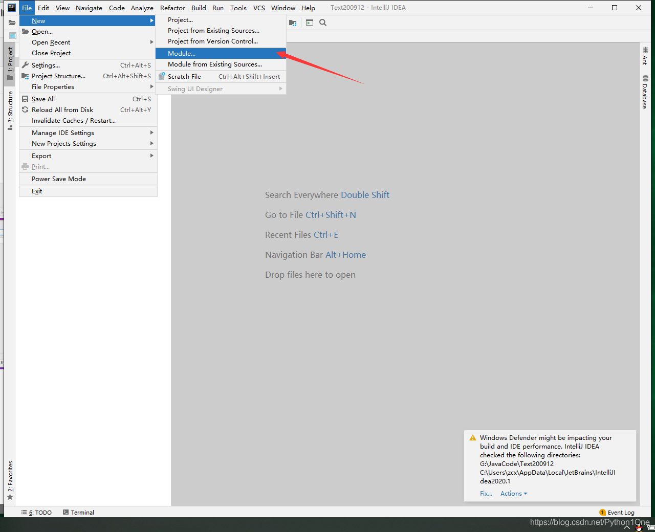The height and width of the screenshot is (532, 655).
Task: Select Module from Existing Sources...
Action: pyautogui.click(x=221, y=64)
